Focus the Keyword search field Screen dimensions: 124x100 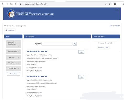pos(57,44)
